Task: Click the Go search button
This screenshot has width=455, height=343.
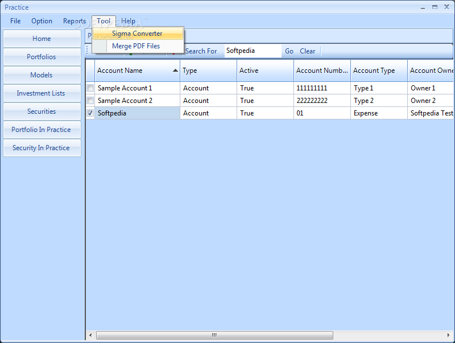Action: (x=289, y=51)
